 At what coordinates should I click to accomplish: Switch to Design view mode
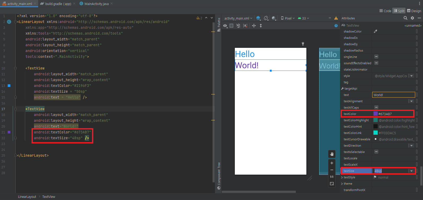[414, 11]
